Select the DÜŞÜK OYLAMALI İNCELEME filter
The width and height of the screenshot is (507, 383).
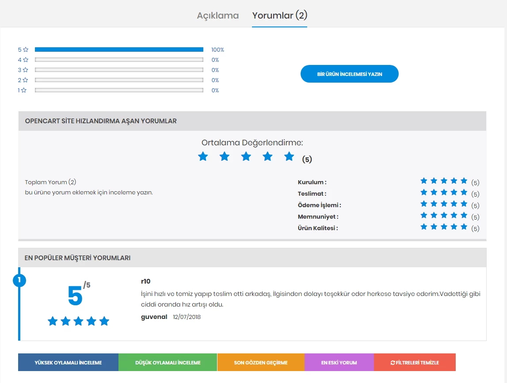tap(167, 362)
